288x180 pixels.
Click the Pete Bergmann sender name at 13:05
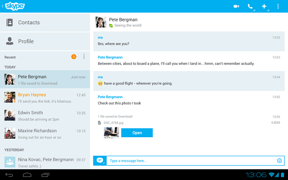110,97
